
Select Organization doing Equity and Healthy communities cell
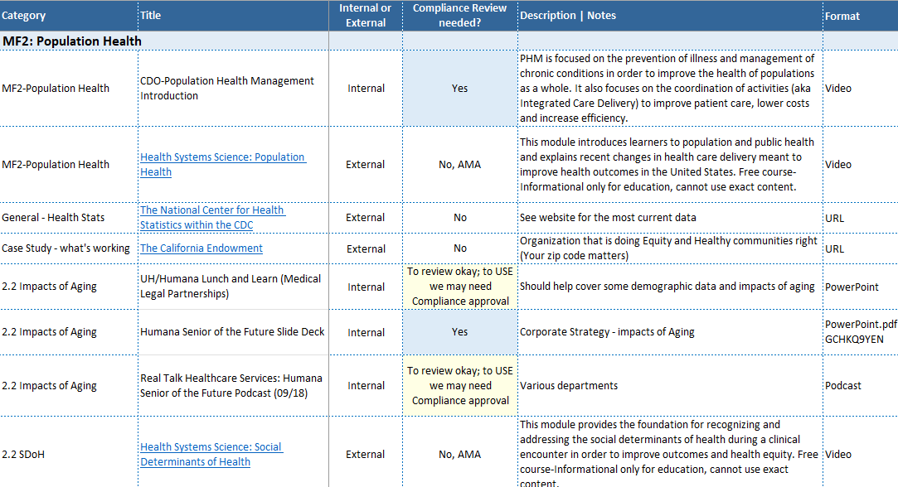[670, 248]
